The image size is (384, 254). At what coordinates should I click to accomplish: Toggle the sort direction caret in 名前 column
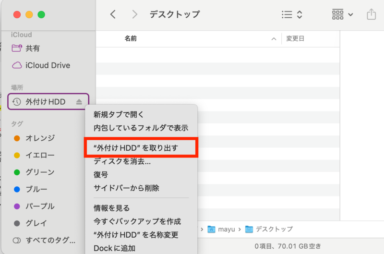[x=274, y=39]
